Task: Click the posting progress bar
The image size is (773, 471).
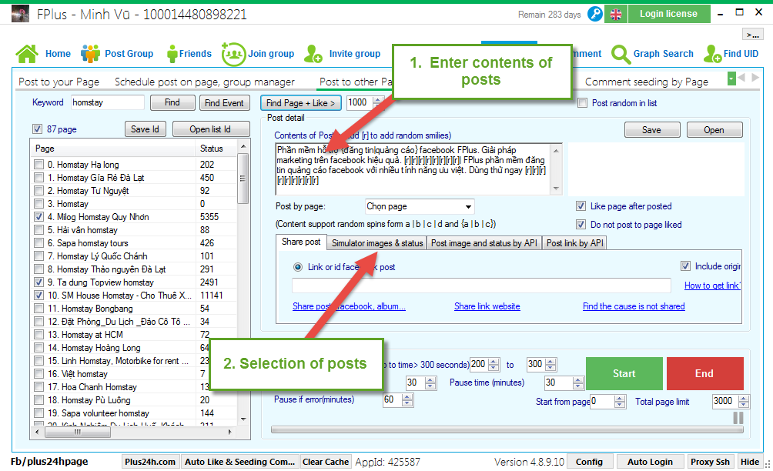Action: point(507,429)
